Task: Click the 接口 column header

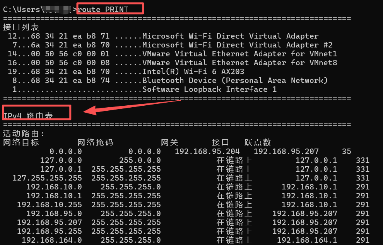Action: click(221, 142)
